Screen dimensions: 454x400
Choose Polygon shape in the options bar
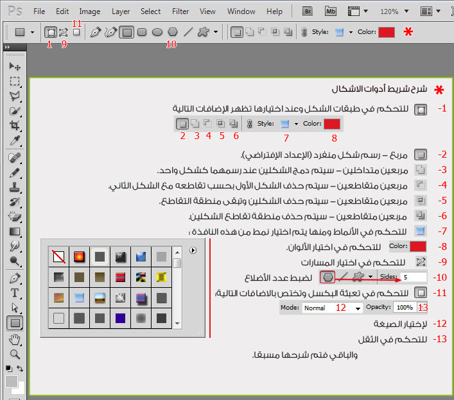(173, 32)
